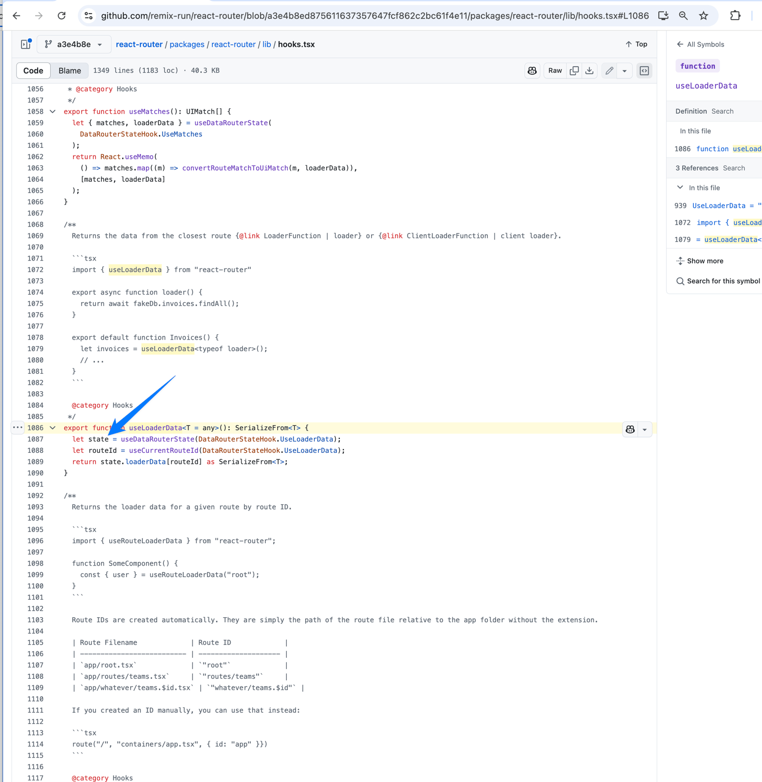The image size is (762, 782).
Task: Select line number 1058 in the gutter
Action: 35,111
